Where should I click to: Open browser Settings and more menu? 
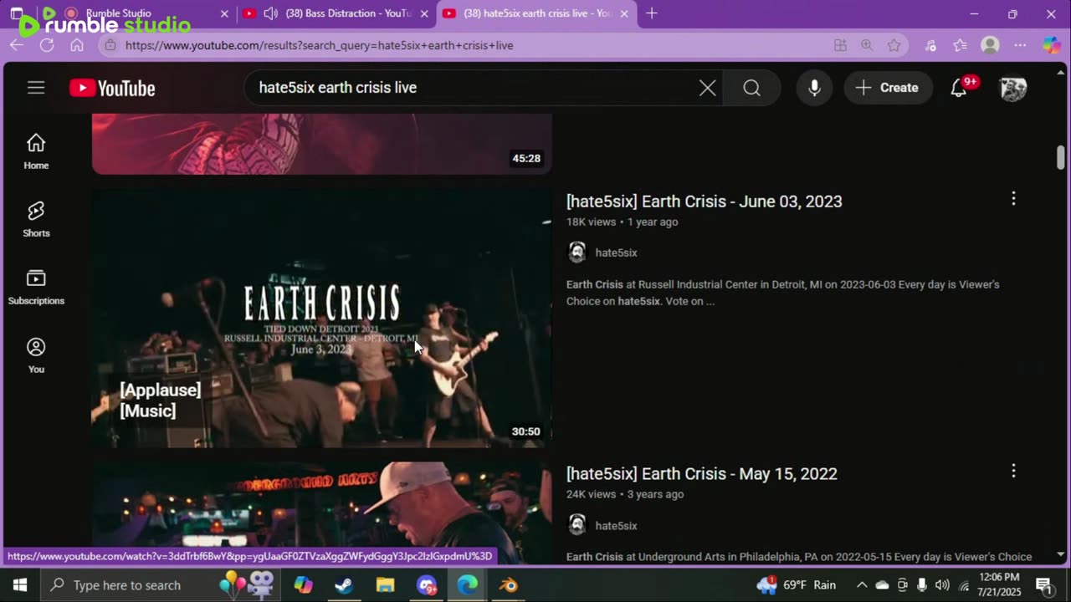(1020, 45)
